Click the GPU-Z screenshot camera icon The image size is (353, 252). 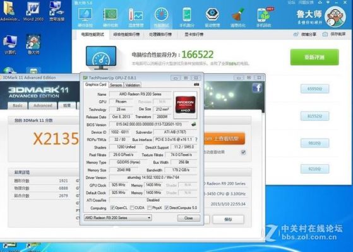[x=196, y=84]
